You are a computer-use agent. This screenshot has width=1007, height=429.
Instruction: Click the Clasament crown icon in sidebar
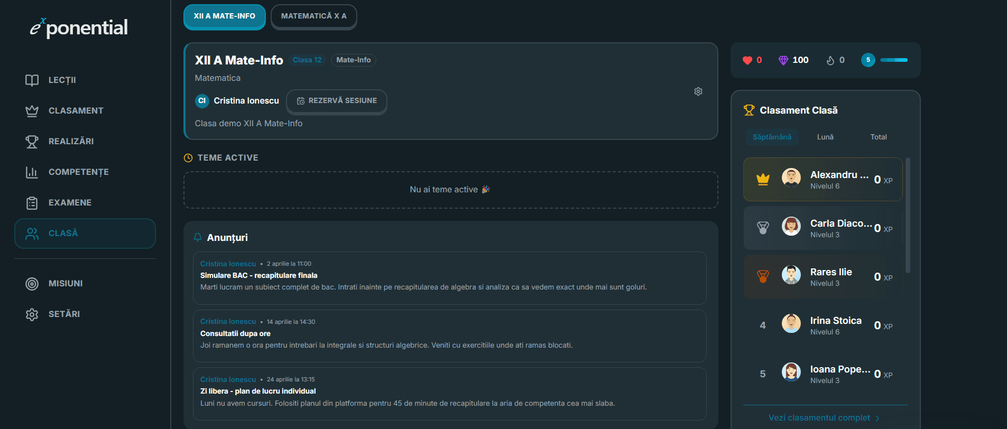(x=32, y=111)
